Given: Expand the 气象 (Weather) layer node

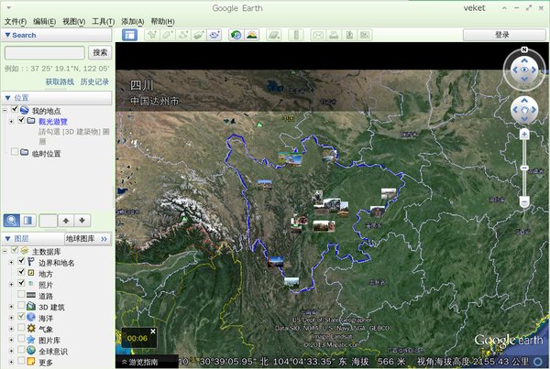Looking at the screenshot, I should pyautogui.click(x=11, y=328).
